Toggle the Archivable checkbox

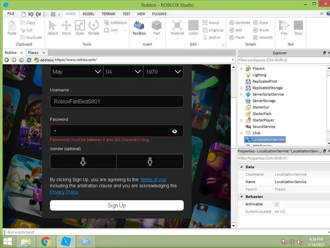(277, 204)
